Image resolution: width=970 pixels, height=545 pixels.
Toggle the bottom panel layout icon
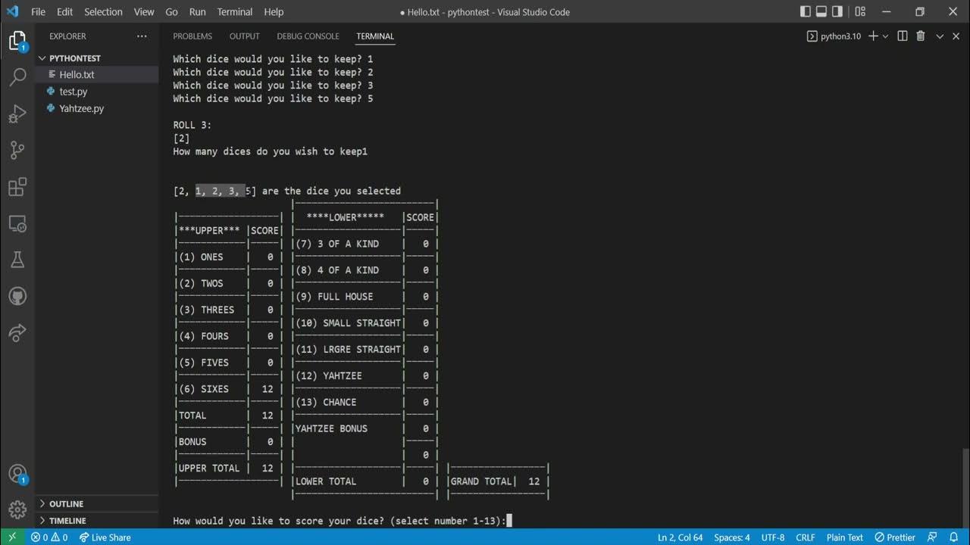point(821,11)
